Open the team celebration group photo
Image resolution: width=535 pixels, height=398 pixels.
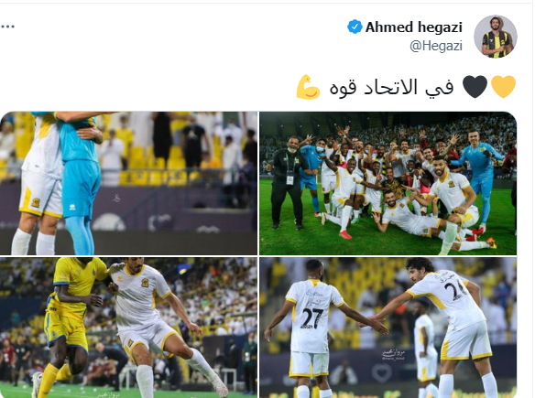(x=388, y=183)
